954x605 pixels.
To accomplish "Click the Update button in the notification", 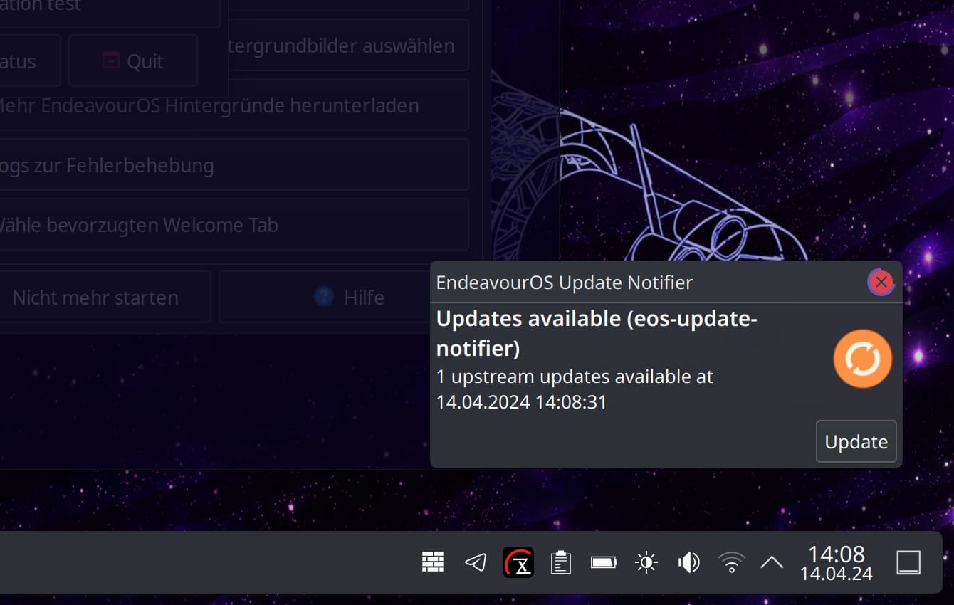I will [856, 441].
